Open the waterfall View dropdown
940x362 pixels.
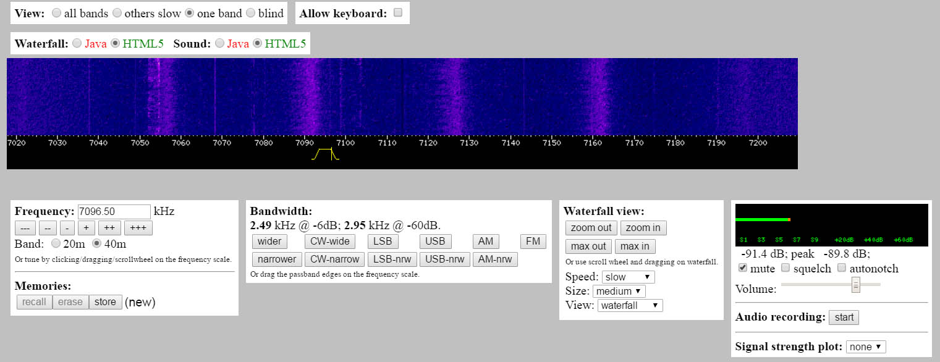tap(630, 305)
